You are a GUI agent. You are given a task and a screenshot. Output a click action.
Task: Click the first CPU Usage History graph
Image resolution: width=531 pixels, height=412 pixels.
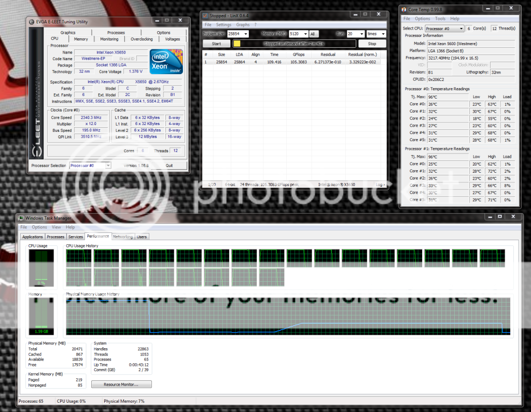point(79,258)
